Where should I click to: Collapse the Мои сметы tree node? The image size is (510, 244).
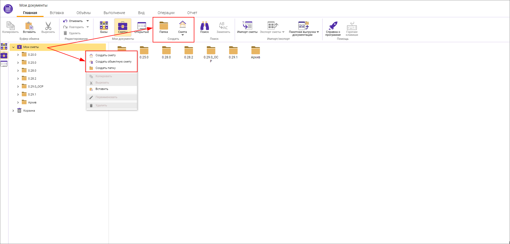[x=13, y=47]
